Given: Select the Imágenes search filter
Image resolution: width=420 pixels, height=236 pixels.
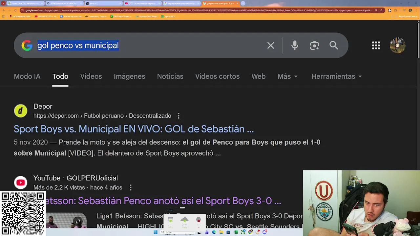Looking at the screenshot, I should click(129, 76).
